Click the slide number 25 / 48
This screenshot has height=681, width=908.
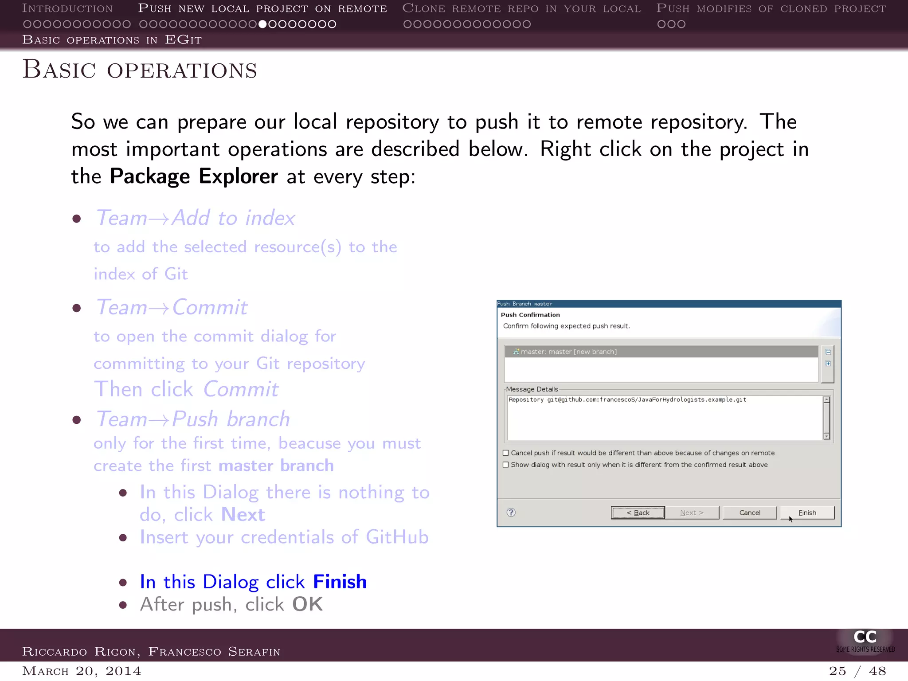[857, 671]
